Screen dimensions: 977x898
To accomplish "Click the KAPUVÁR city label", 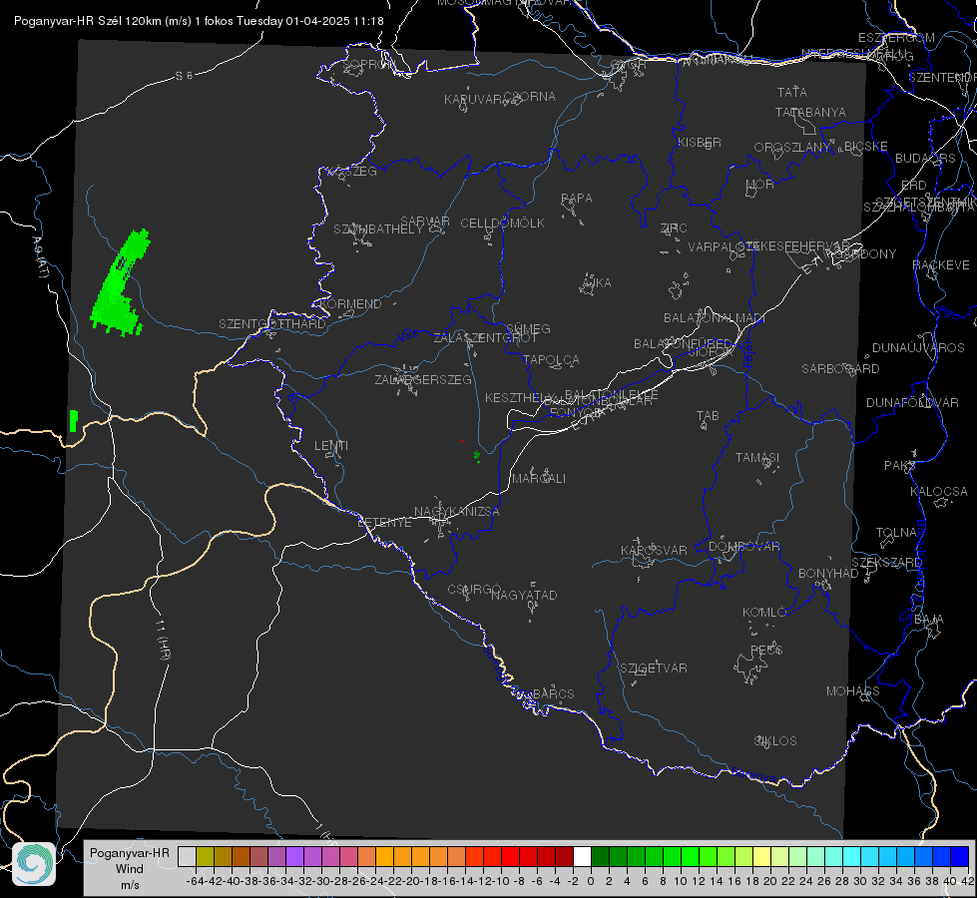I will pos(473,100).
